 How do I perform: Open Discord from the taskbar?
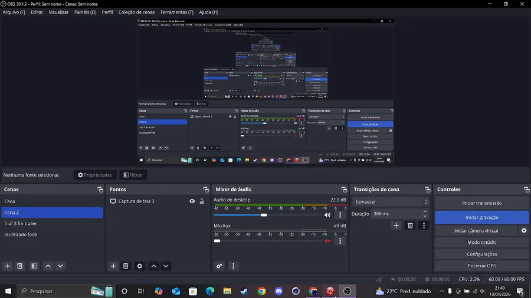coord(278,291)
